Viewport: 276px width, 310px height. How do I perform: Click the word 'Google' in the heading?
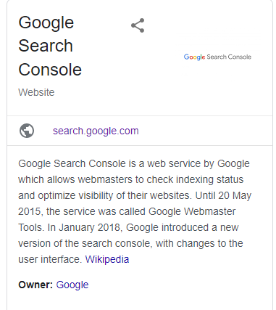point(46,23)
